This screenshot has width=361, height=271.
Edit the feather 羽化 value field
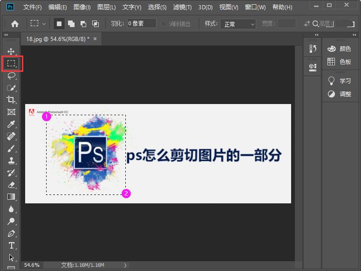pos(142,23)
